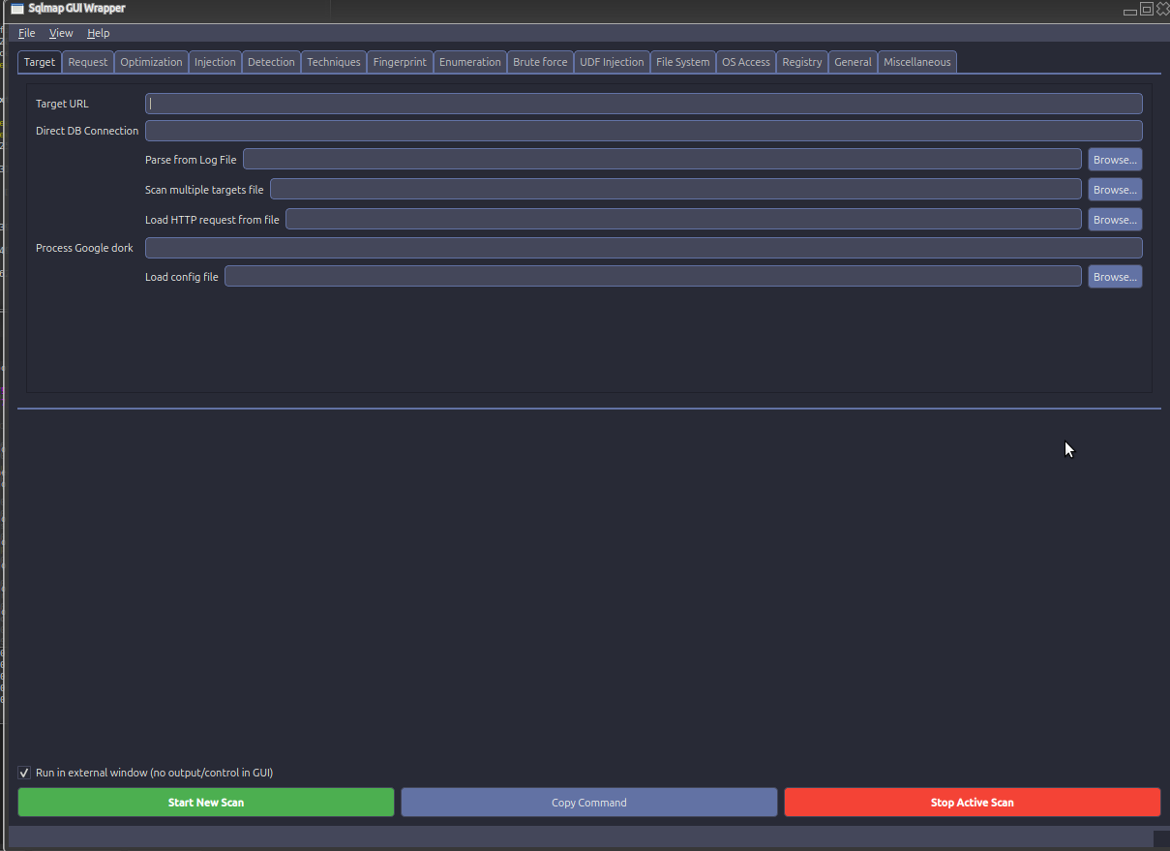Click the Scan multiple targets file field
Viewport: 1170px width, 851px height.
(x=675, y=189)
